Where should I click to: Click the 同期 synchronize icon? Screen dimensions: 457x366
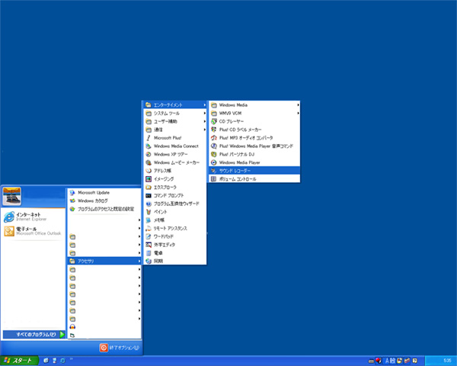pos(149,261)
